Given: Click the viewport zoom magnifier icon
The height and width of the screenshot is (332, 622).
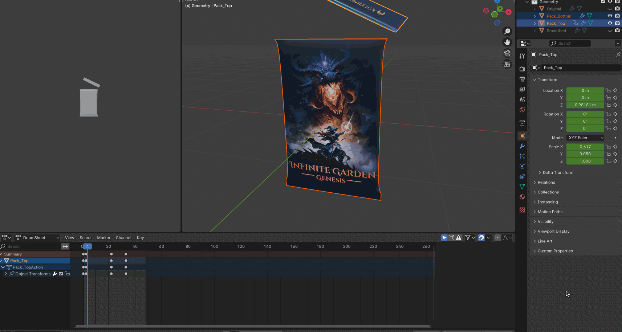Looking at the screenshot, I should [x=507, y=32].
